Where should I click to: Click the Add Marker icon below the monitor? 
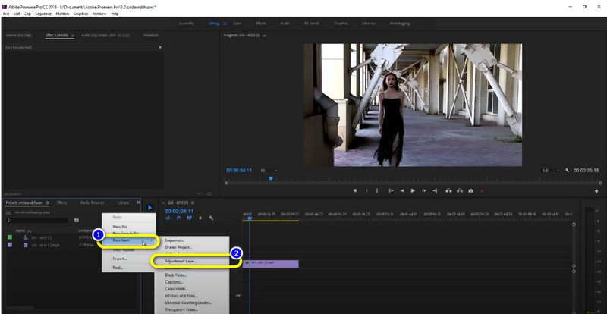[x=355, y=190]
